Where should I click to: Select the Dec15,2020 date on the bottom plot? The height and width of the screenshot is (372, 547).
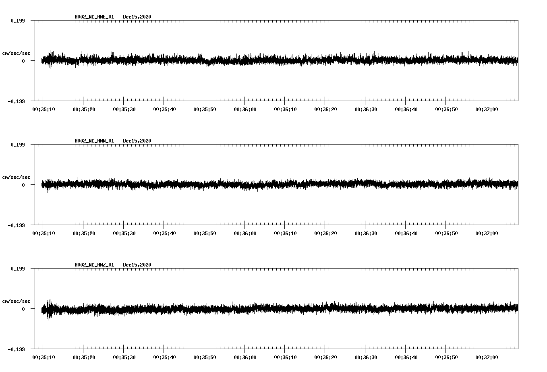pos(137,264)
